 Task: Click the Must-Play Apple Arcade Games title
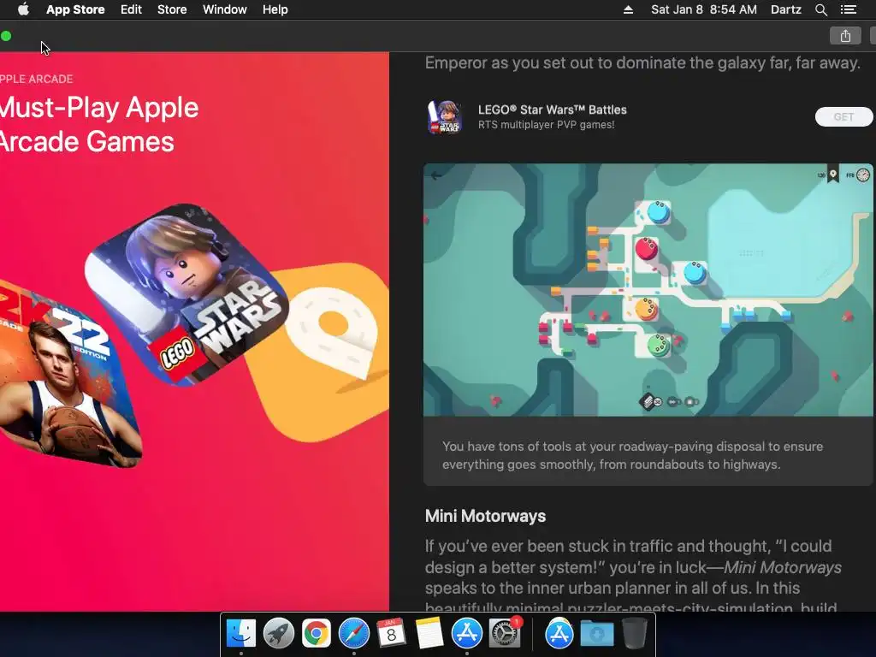98,124
